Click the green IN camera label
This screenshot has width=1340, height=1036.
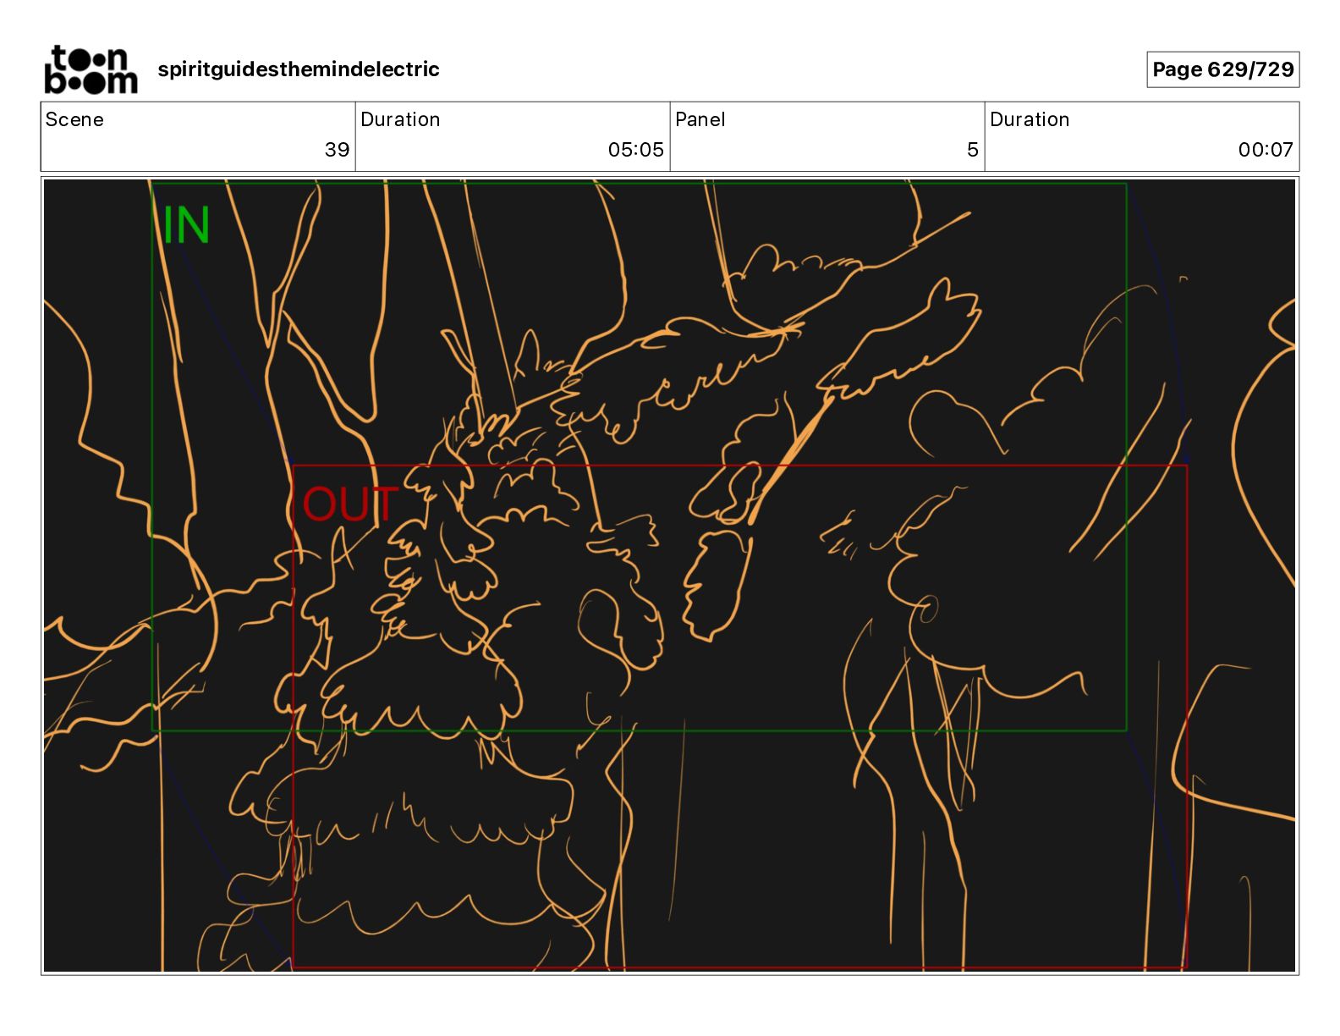point(185,225)
